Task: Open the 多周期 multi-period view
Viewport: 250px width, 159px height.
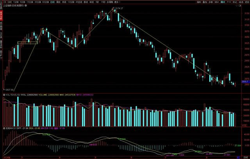Action: (x=110, y=2)
